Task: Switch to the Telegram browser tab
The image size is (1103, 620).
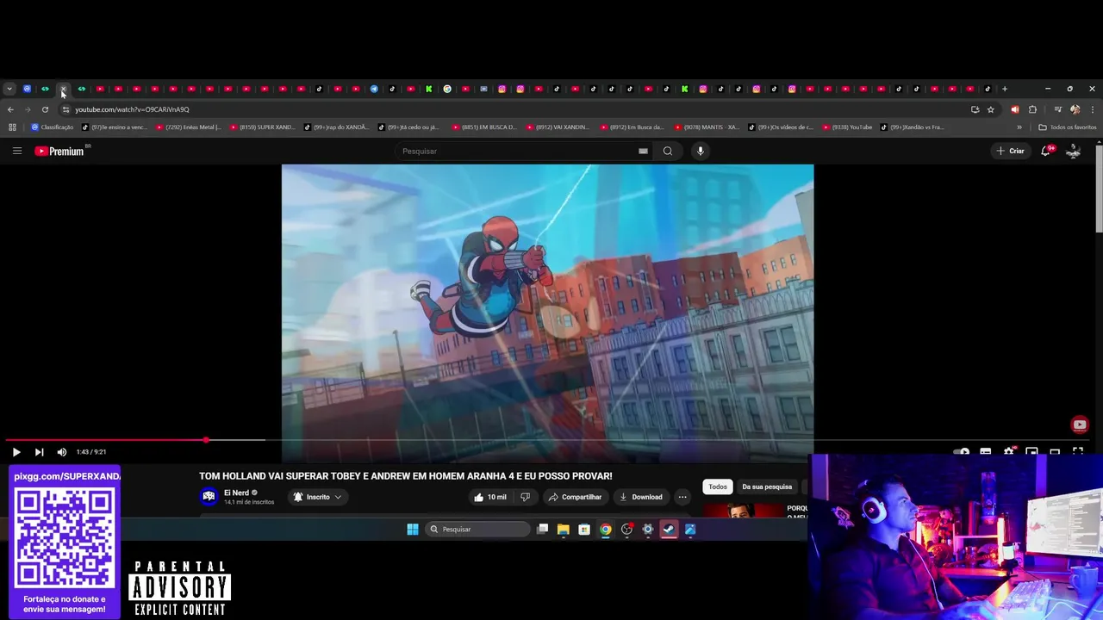Action: coord(374,89)
